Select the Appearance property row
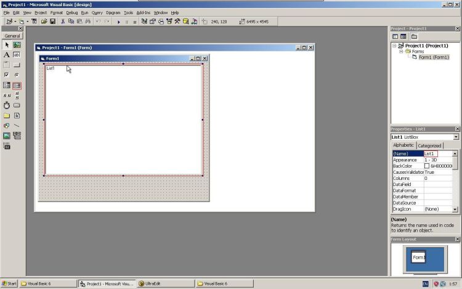The image size is (462, 289). tap(422, 160)
